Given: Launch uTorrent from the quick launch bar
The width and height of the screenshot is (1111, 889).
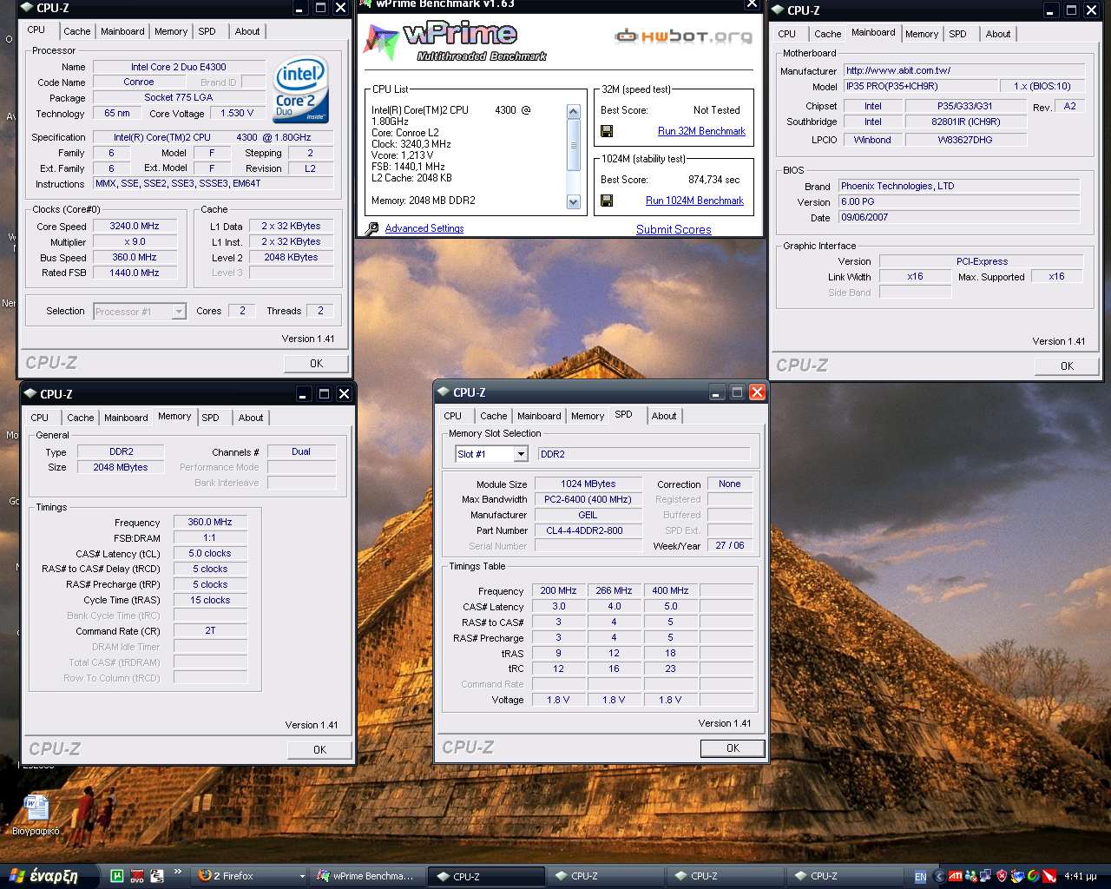Looking at the screenshot, I should pos(116,876).
